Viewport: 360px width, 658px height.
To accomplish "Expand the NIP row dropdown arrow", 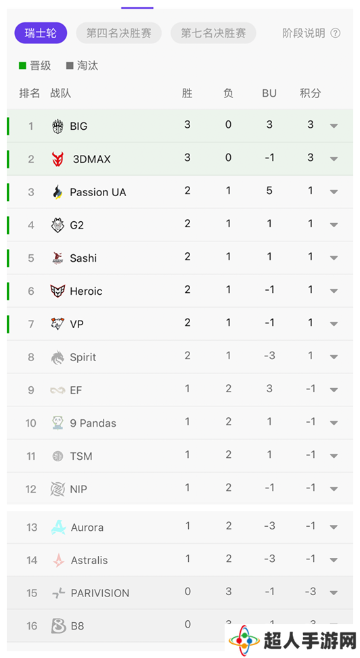I will pos(334,490).
